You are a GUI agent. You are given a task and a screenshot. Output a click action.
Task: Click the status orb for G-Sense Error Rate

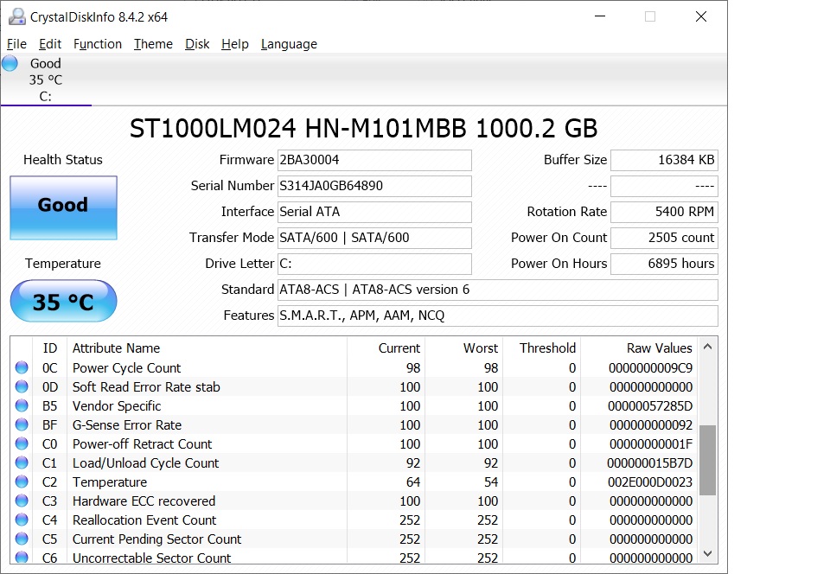click(x=22, y=424)
